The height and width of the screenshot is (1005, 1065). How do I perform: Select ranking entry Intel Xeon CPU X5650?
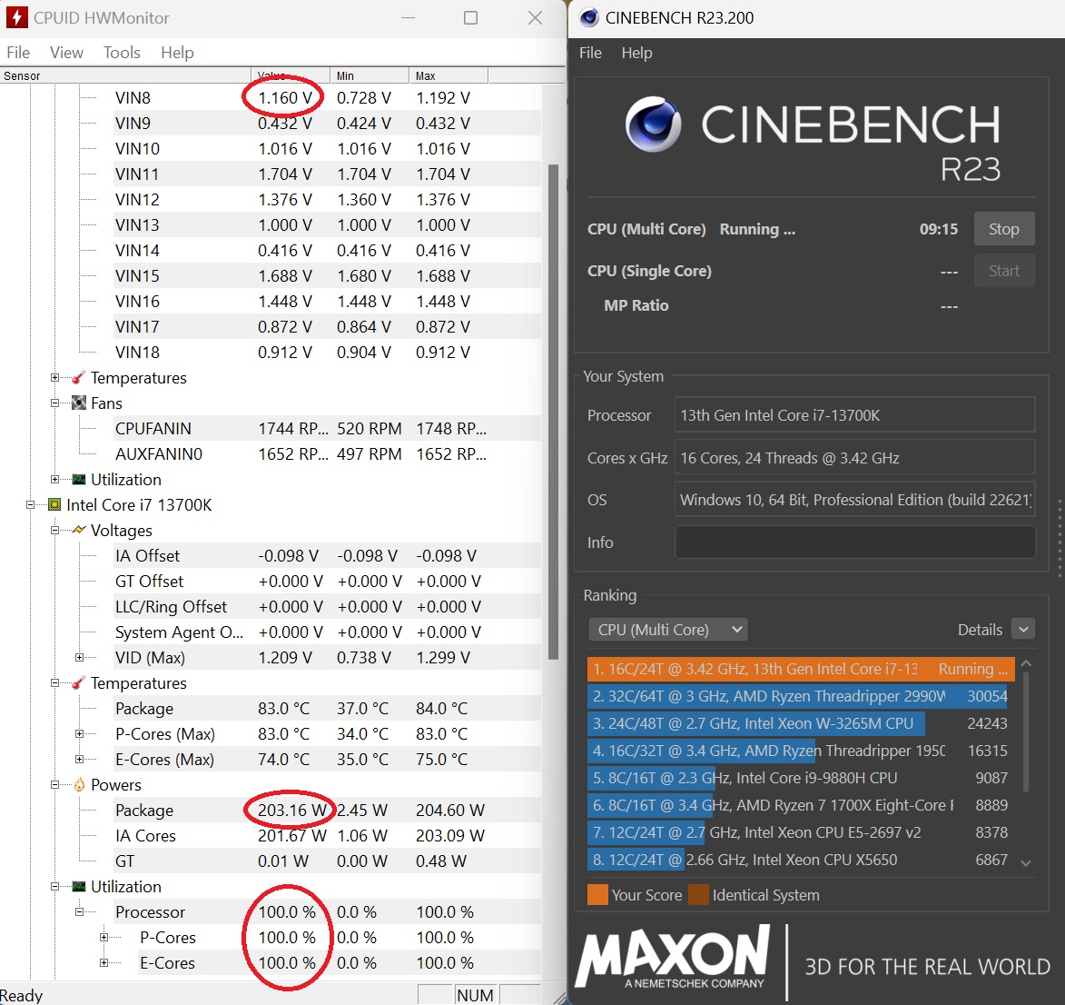coord(801,860)
